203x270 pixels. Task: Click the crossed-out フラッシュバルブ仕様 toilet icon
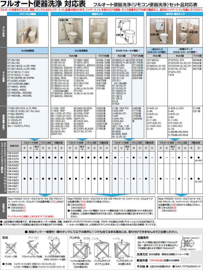(31, 247)
